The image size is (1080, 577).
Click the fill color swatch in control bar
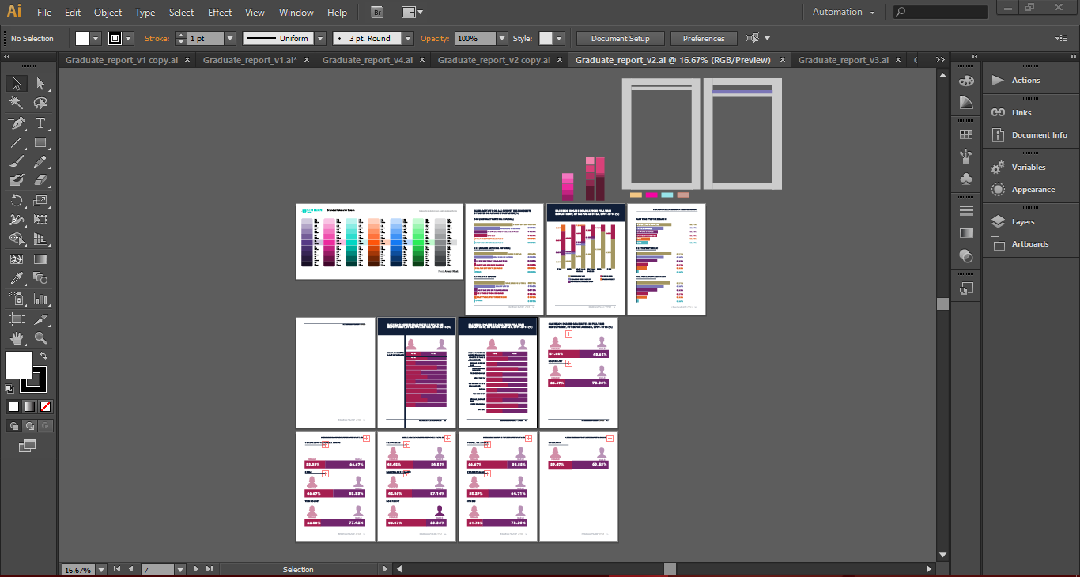tap(83, 39)
